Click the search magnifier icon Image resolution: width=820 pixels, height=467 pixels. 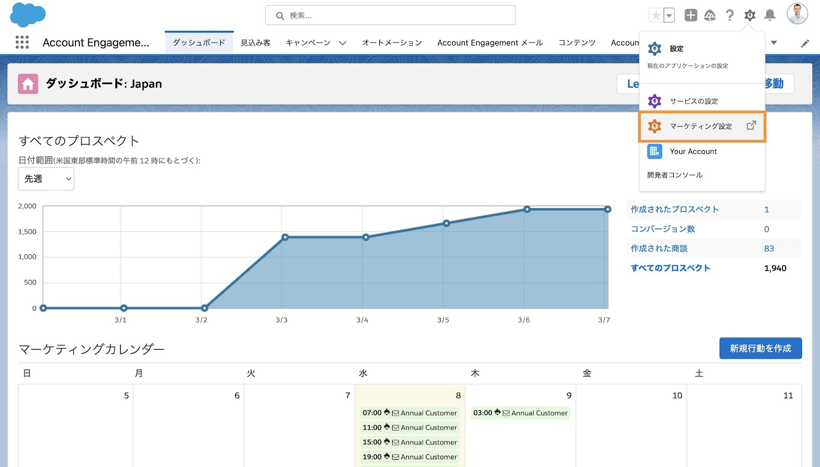pos(280,16)
